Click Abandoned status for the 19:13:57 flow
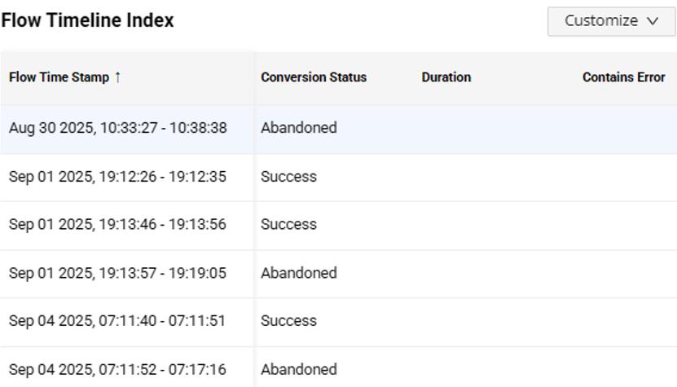This screenshot has height=387, width=677. pos(299,273)
